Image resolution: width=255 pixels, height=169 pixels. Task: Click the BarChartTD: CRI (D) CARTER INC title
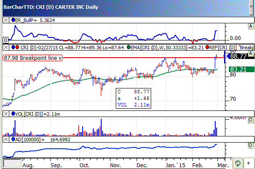pyautogui.click(x=51, y=7)
